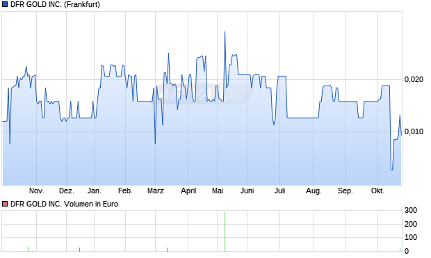Screen dimensions: 431x258
Task: Click the 100 volume axis label
Action: (411, 237)
